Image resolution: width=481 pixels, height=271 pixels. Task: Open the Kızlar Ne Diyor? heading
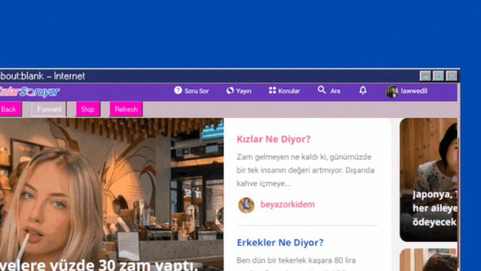coord(273,139)
